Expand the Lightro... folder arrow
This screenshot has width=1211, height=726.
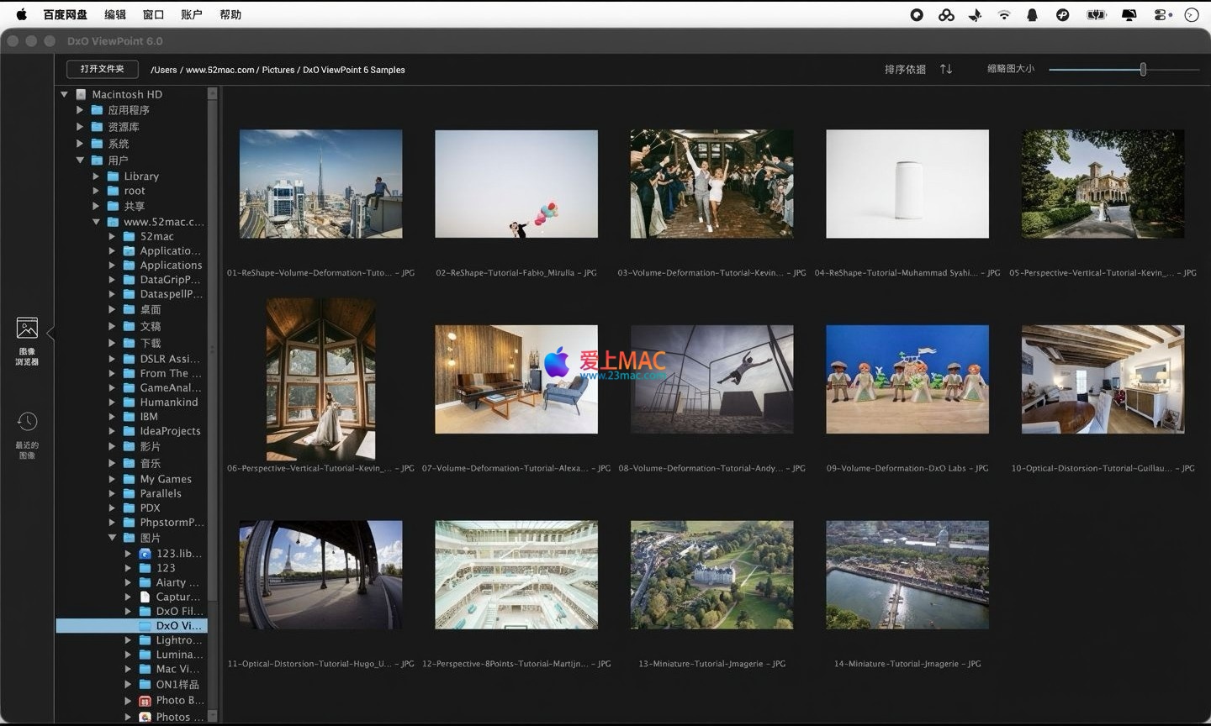click(x=128, y=640)
